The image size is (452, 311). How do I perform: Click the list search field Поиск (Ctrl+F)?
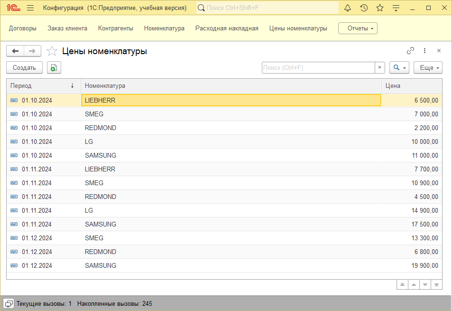click(318, 67)
